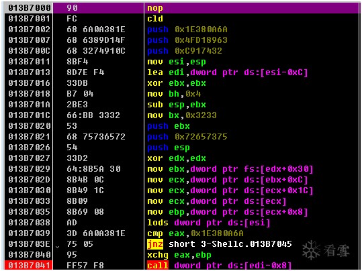Select push 0x4FD18963 instruction
This screenshot has width=362, height=271.
187,40
